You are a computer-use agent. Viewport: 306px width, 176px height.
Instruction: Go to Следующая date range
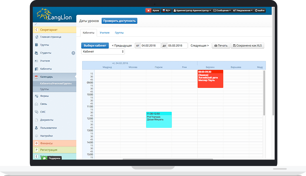[200, 46]
